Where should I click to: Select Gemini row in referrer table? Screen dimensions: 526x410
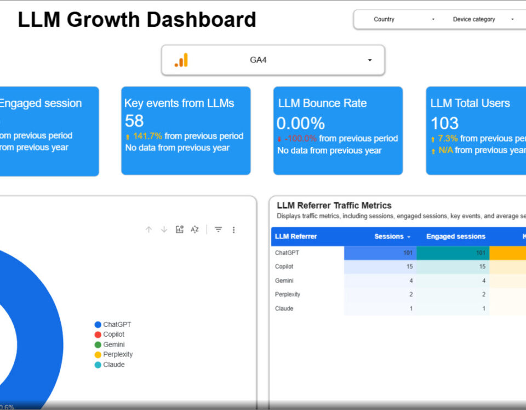pos(398,281)
